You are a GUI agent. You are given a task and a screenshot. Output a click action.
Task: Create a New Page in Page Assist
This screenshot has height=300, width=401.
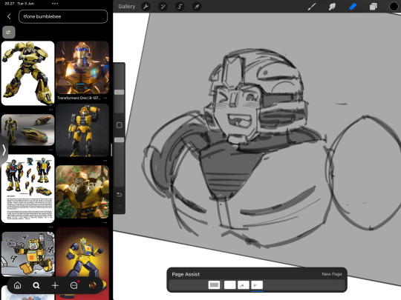pos(332,274)
